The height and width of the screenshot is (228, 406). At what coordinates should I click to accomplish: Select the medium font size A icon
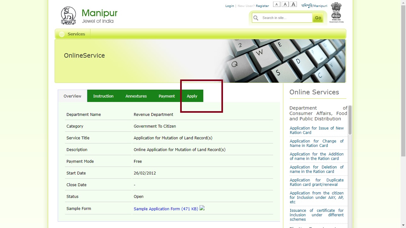coord(285,4)
